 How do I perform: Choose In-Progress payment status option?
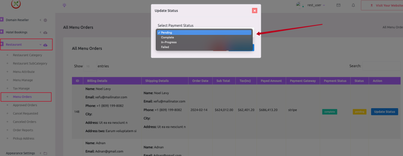pyautogui.click(x=204, y=42)
